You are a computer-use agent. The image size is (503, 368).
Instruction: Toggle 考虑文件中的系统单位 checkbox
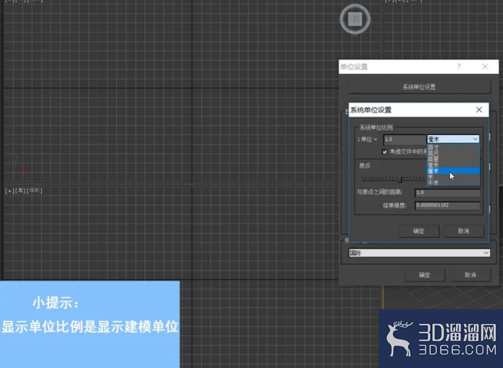pyautogui.click(x=384, y=152)
